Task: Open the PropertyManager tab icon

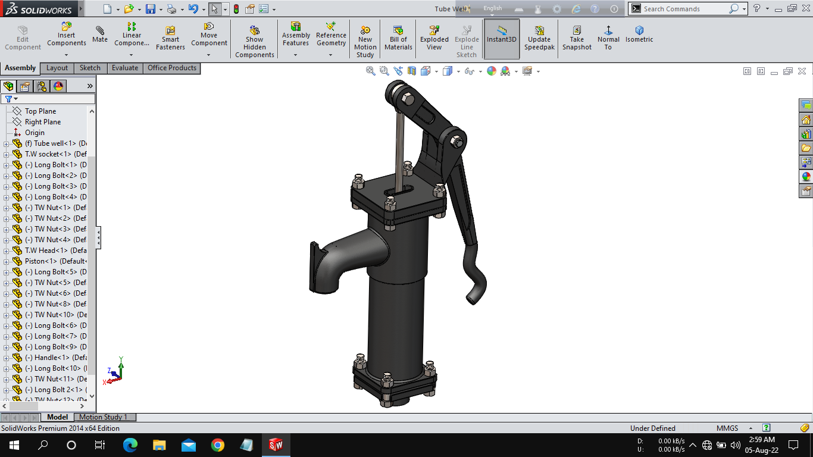Action: [x=25, y=86]
